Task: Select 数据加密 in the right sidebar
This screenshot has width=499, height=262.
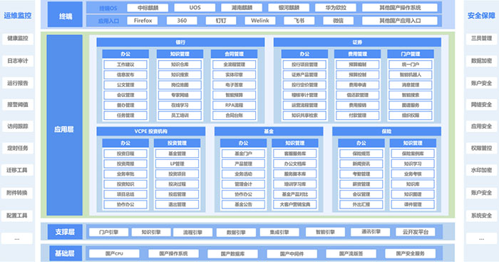Action: [x=481, y=61]
